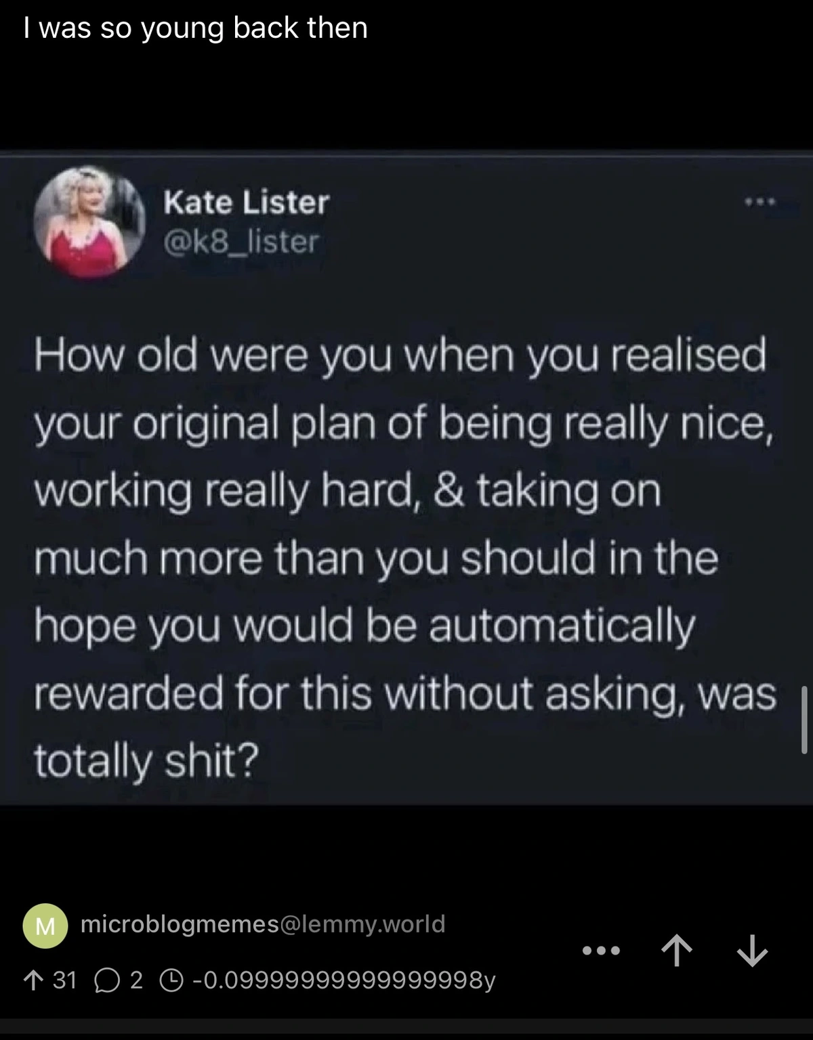813x1040 pixels.
Task: Click the @k8_lister handle
Action: click(241, 242)
